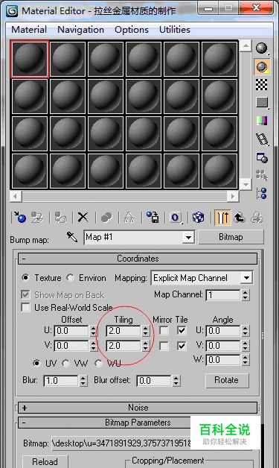
Task: Click the eyedropper pick material icon
Action: (72, 237)
